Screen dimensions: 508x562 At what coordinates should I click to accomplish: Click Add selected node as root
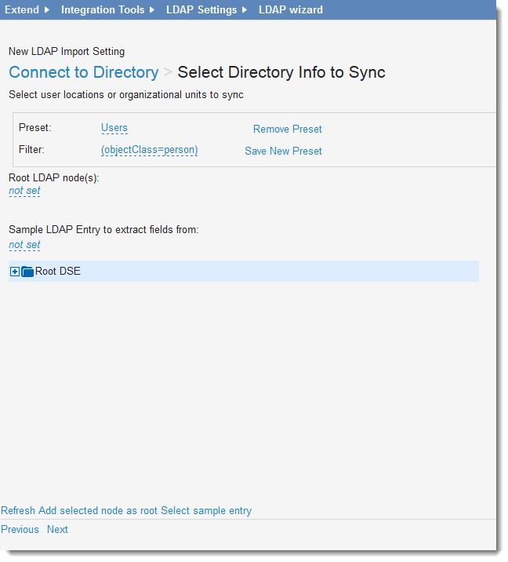98,510
